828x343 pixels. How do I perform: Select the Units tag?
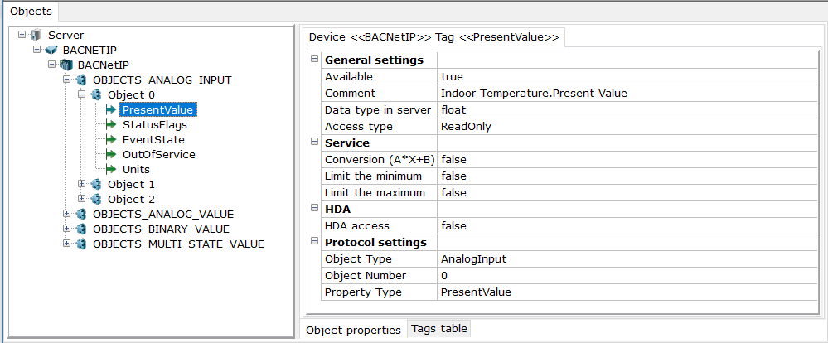point(136,169)
